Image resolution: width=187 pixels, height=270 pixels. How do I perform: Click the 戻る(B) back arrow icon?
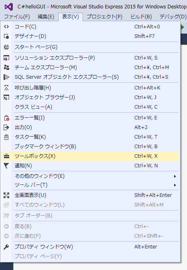pyautogui.click(x=6, y=226)
